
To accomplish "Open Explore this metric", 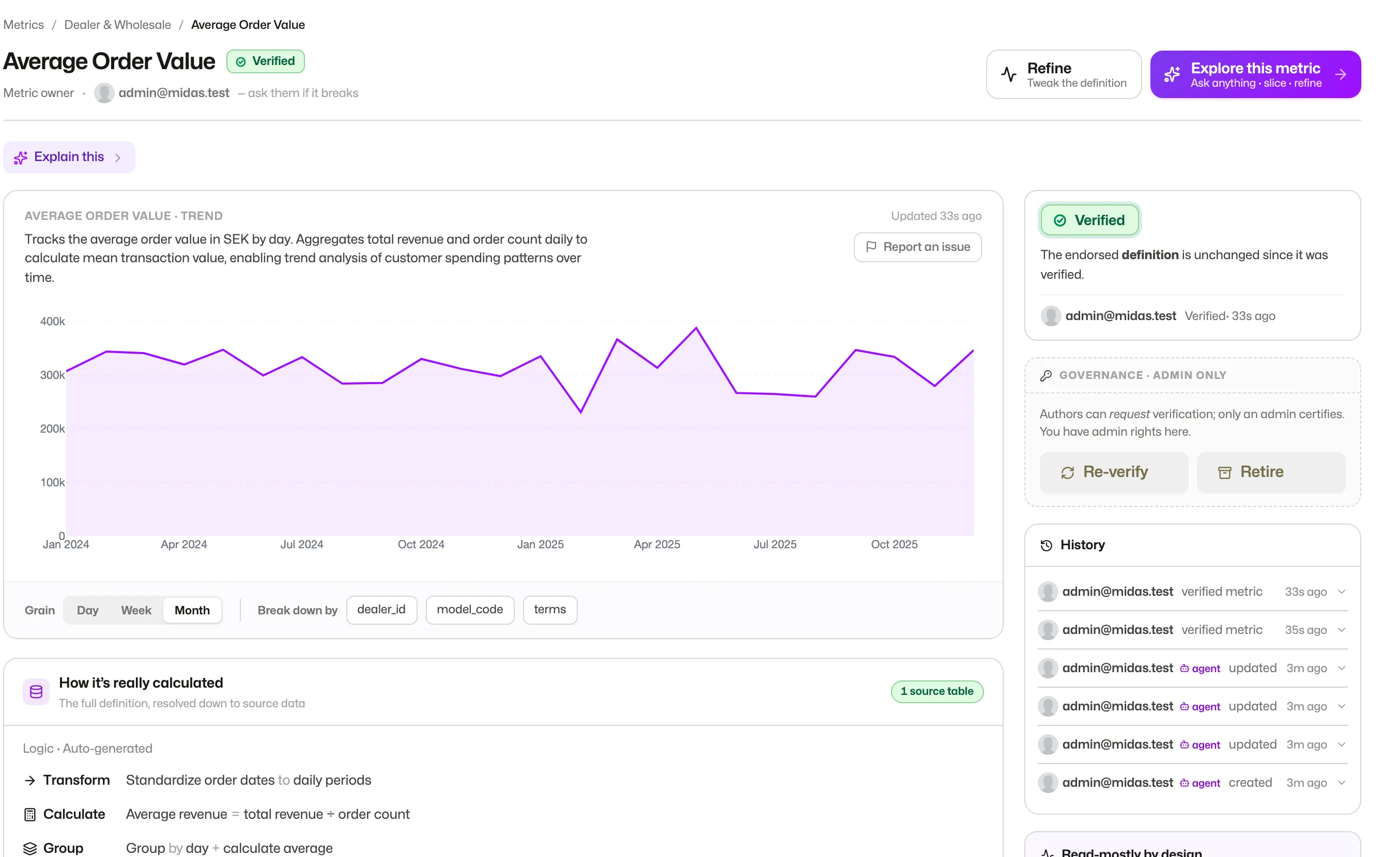I will [x=1255, y=74].
